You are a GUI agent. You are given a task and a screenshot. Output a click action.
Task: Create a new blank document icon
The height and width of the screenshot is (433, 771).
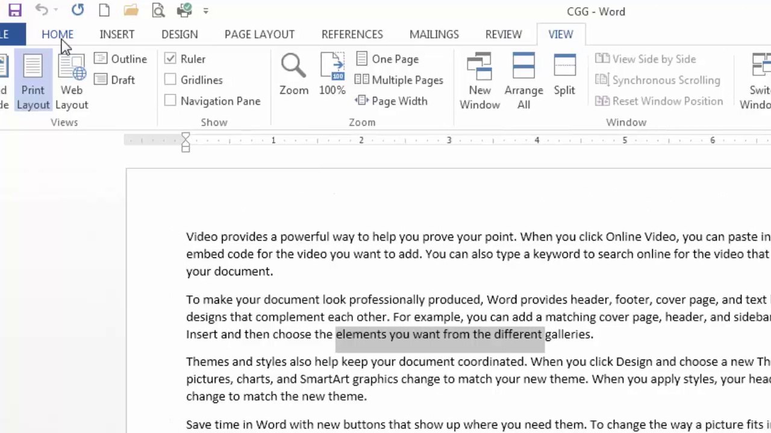coord(104,10)
